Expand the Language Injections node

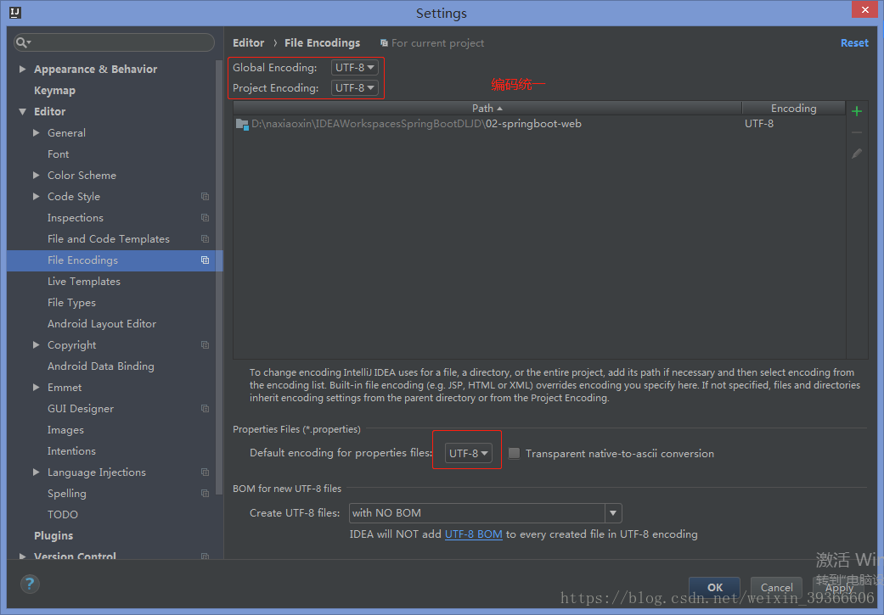point(36,472)
